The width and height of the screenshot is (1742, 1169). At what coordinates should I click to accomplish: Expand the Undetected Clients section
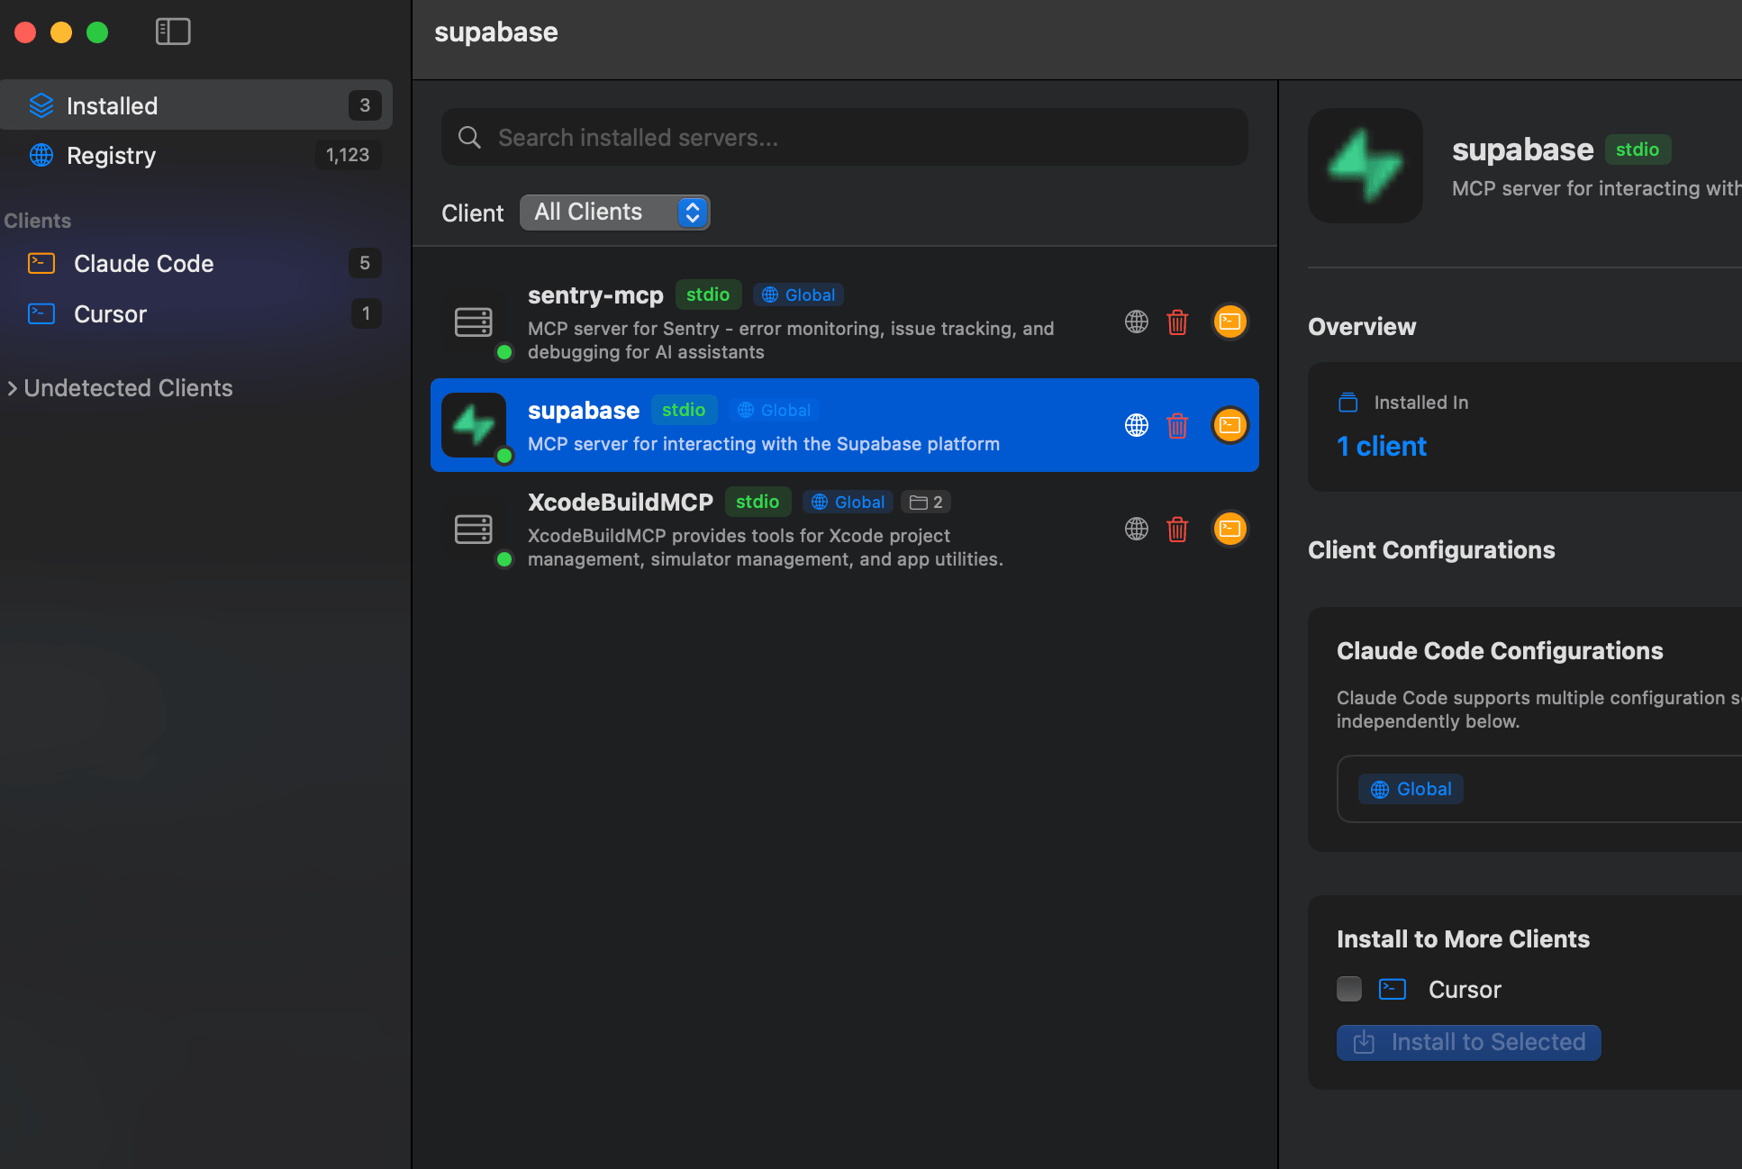pos(127,387)
